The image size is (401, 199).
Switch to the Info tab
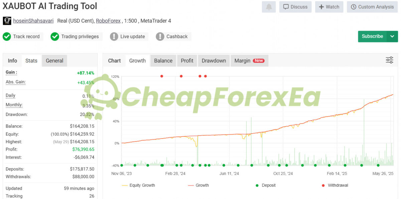point(12,61)
